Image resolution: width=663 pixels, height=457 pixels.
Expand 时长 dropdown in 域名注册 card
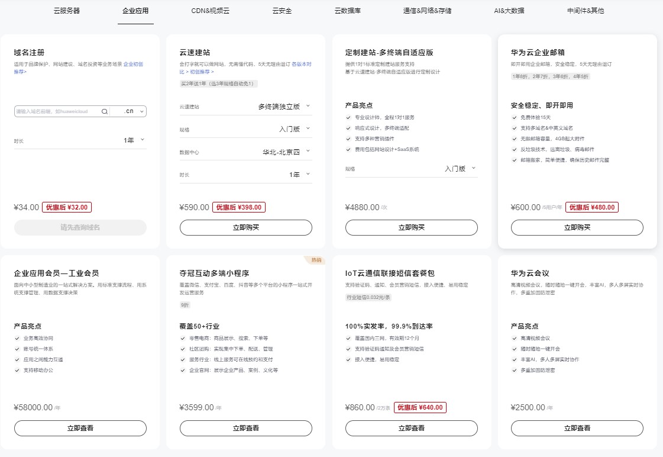click(80, 140)
